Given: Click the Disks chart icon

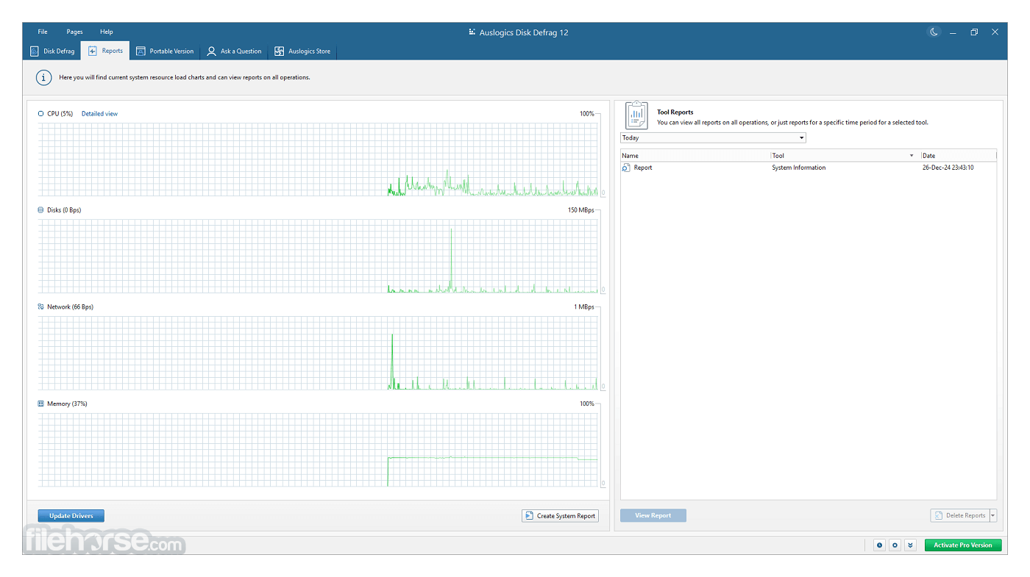Looking at the screenshot, I should (x=41, y=210).
